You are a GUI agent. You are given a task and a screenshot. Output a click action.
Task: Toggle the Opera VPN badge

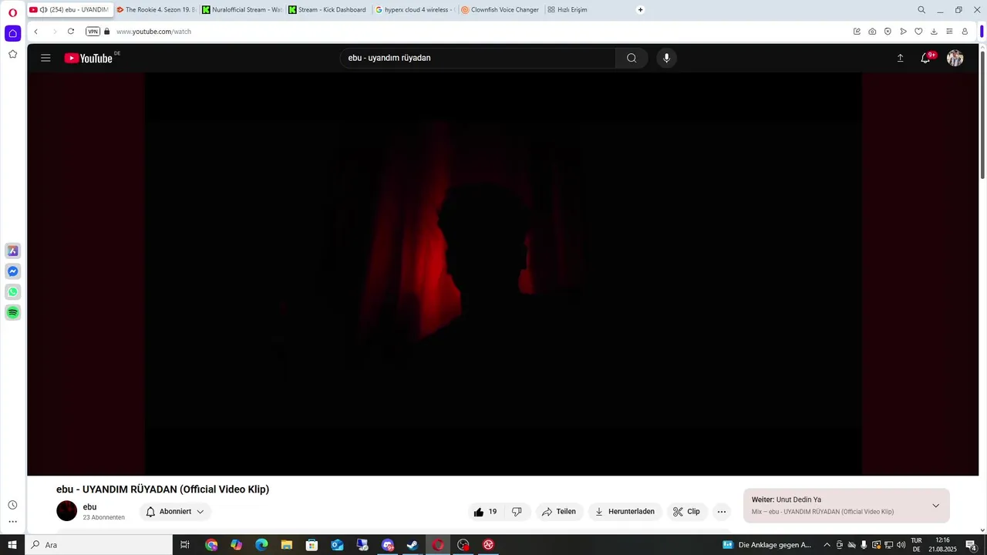(93, 32)
